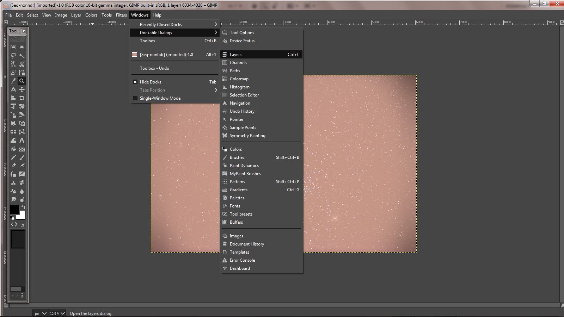Pick the Scissors Select tool
The width and height of the screenshot is (564, 317).
(x=22, y=64)
